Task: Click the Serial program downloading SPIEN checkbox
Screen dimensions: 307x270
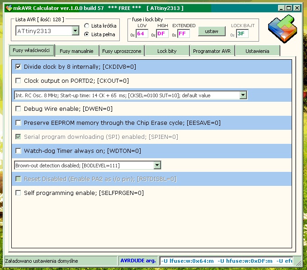Action: [18, 137]
